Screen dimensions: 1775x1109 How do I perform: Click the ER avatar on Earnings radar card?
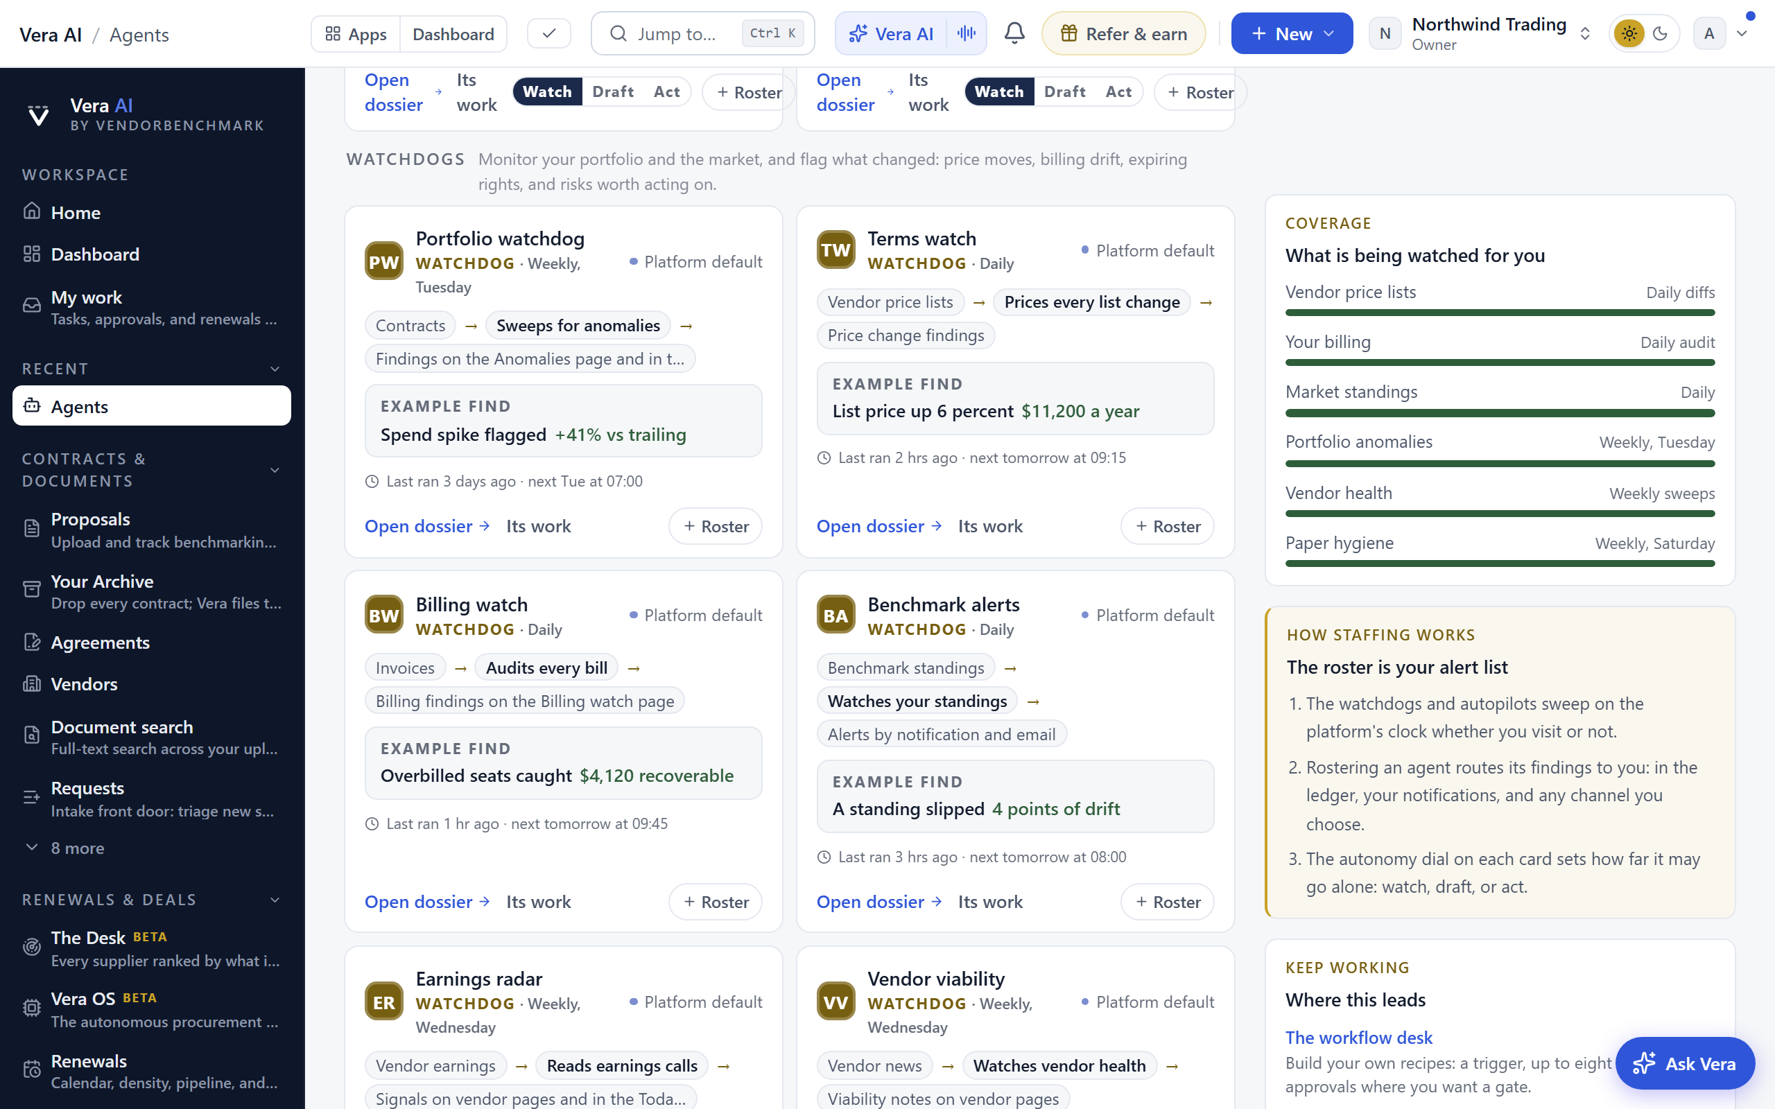[383, 1002]
